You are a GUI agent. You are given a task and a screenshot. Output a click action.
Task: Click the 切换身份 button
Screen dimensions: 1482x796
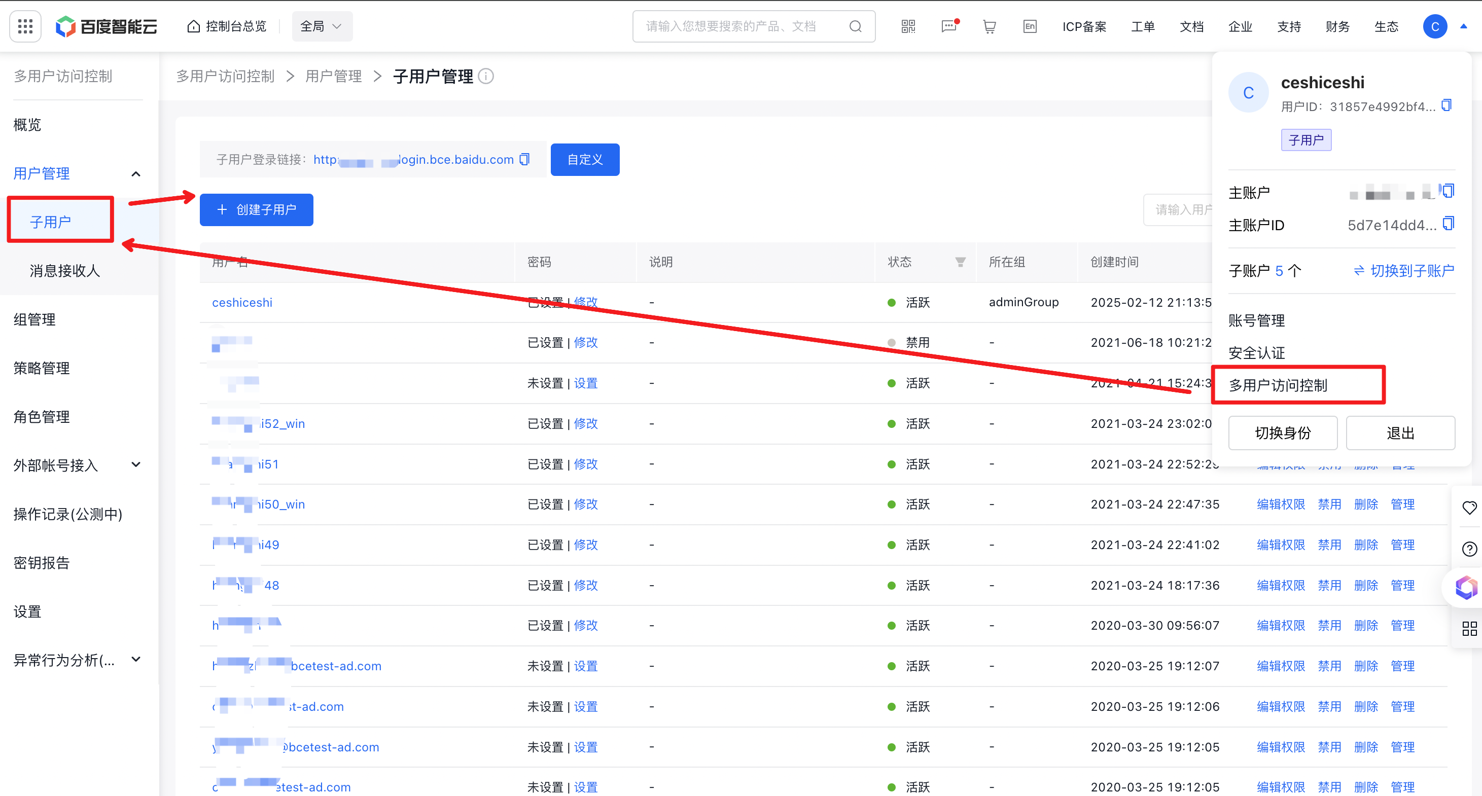[x=1282, y=432]
